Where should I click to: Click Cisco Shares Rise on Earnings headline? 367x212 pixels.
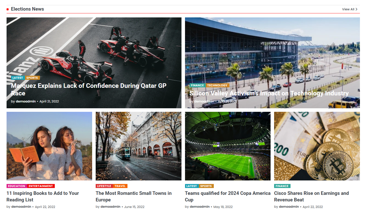311,196
